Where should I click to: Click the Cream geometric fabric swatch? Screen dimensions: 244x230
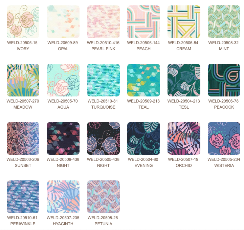point(184,22)
